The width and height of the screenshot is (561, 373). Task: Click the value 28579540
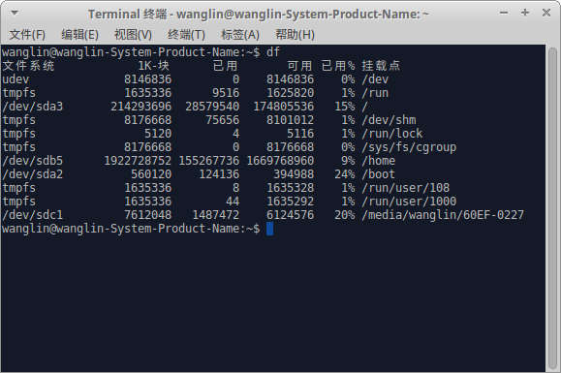pos(212,107)
